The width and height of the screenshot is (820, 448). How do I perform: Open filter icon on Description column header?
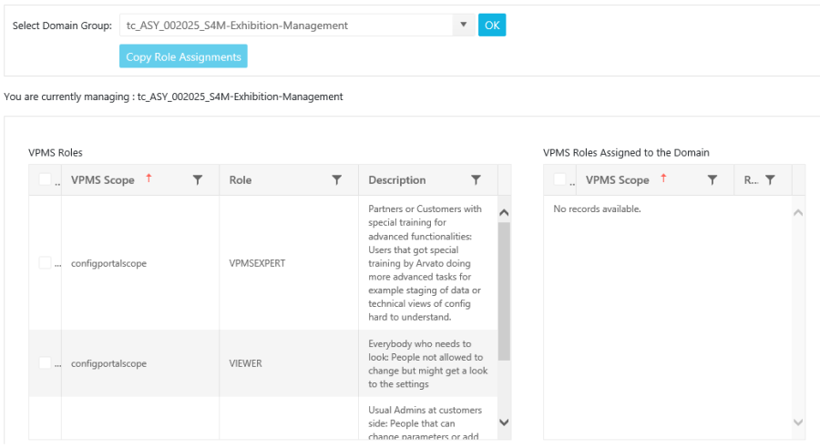point(476,180)
